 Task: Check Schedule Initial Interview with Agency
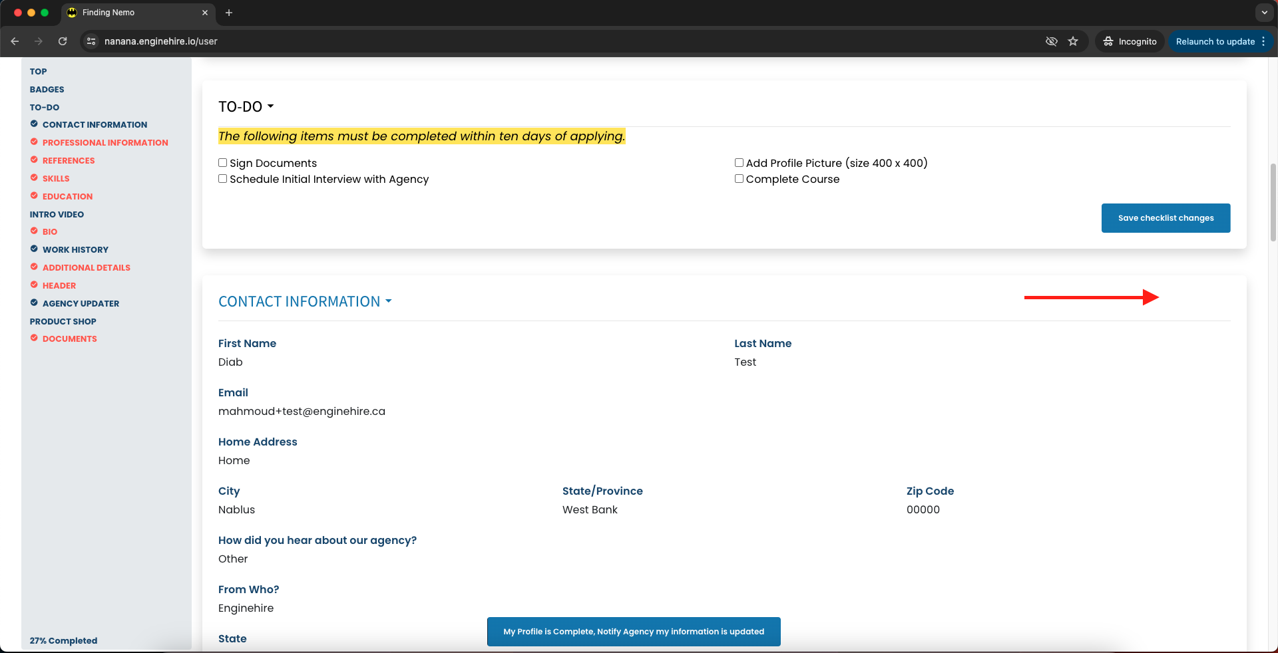click(x=223, y=179)
